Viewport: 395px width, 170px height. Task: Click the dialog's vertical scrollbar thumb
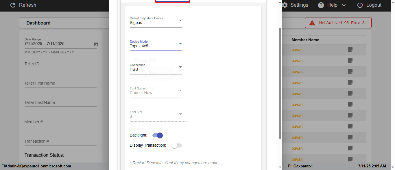tap(280, 83)
